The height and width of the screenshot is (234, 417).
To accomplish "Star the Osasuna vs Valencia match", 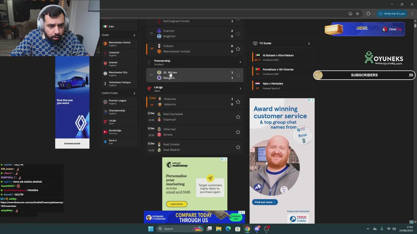I will coord(238,102).
